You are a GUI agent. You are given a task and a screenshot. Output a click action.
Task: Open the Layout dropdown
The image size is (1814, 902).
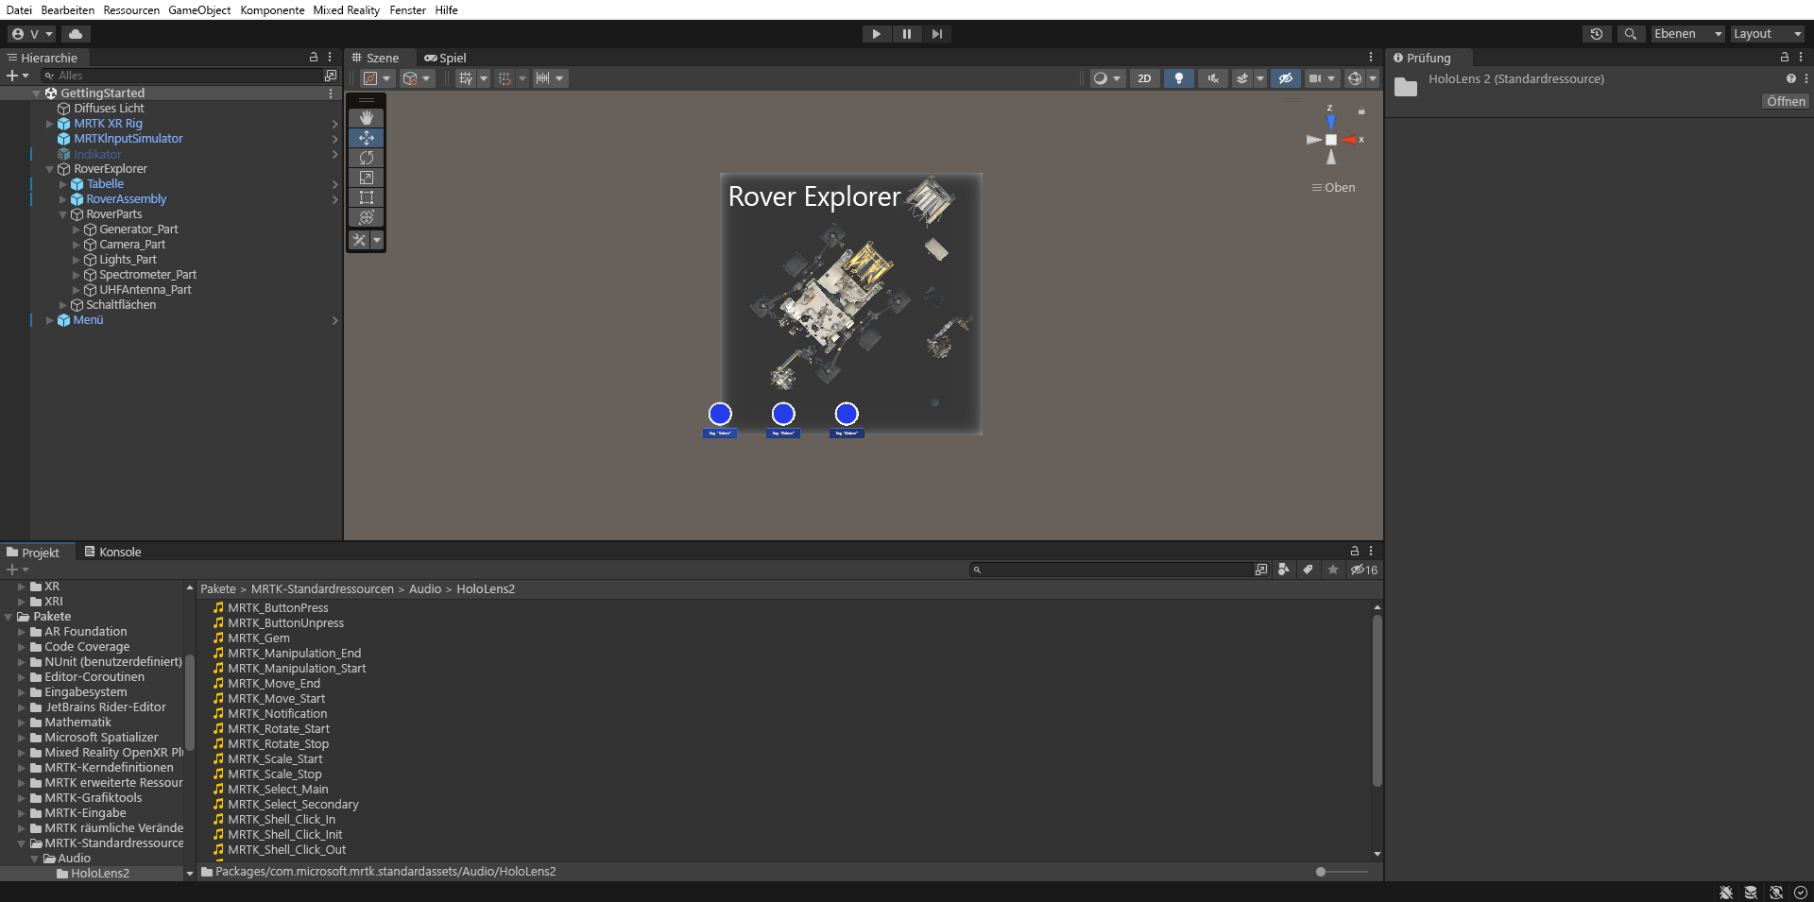1766,34
